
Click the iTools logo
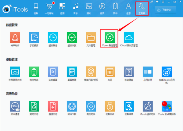tap(15, 9)
